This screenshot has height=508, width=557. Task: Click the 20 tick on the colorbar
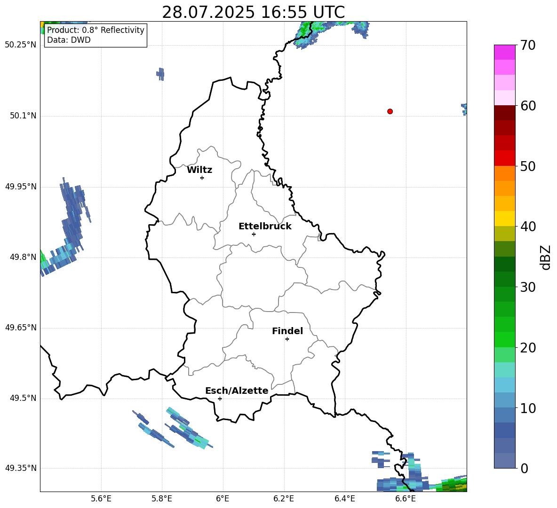click(528, 348)
